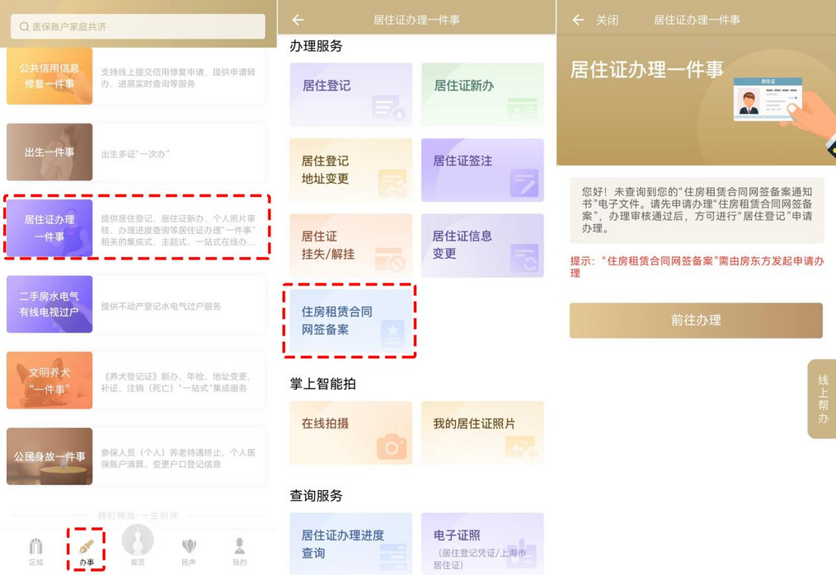Open 居住证新办 tile
Screen dimensions: 836x575
pos(482,95)
